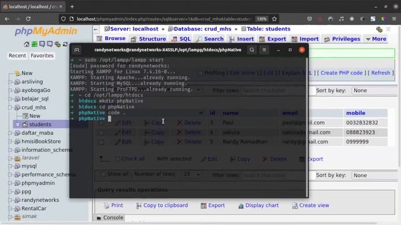Tick the checkbox for sakura's row

click(102, 132)
